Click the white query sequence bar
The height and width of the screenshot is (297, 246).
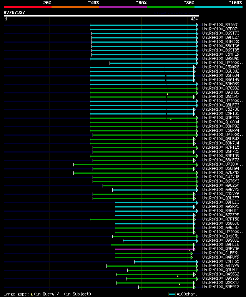coord(101,16)
